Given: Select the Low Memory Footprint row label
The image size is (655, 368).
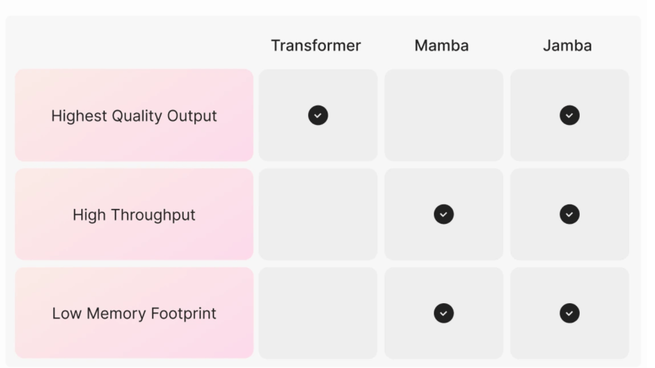Looking at the screenshot, I should pos(134,313).
